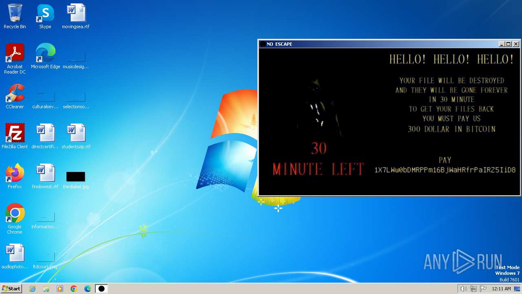522x294 pixels.
Task: Open CCleaner desktop shortcut
Action: (x=15, y=96)
